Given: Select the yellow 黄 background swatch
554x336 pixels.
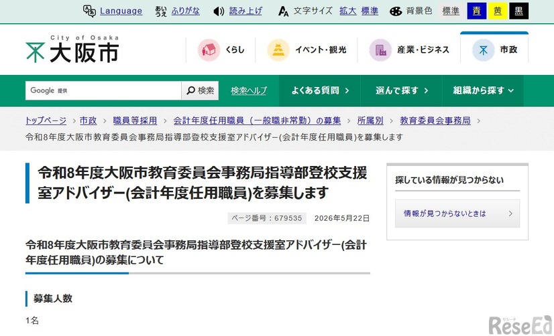Looking at the screenshot, I should click(x=498, y=11).
